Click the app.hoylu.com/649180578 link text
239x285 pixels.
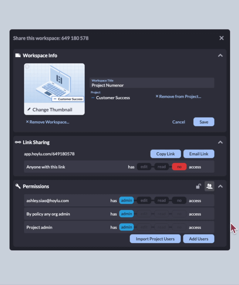[x=49, y=154]
